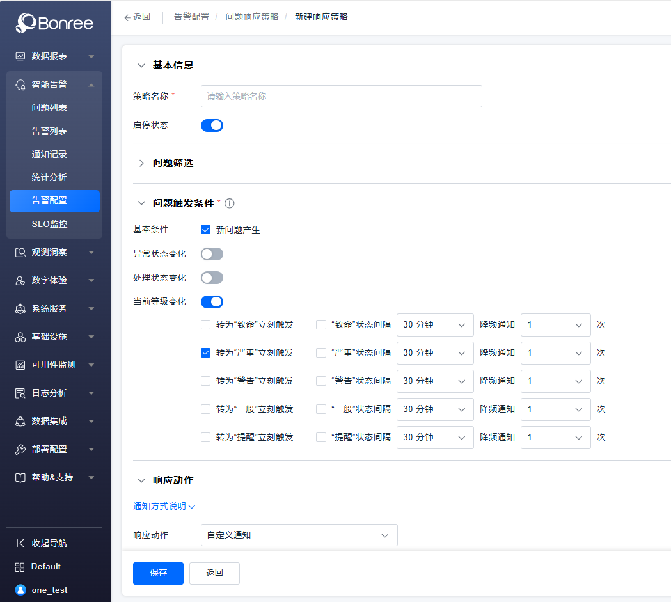Screen dimensions: 671x602
Task: Click the 数字体验 user icon
Action: click(x=20, y=280)
